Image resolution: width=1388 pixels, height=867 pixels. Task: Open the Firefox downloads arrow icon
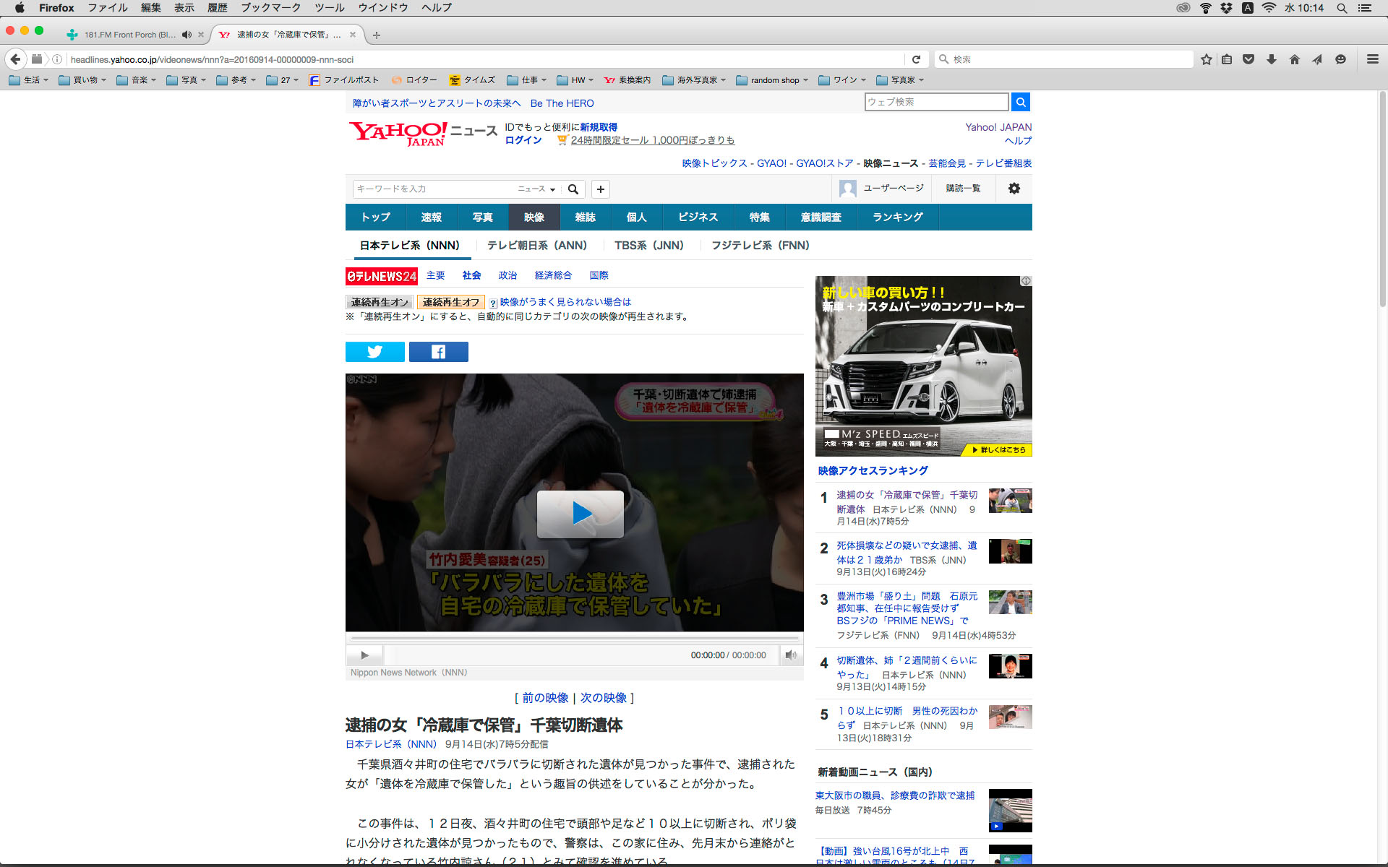coord(1272,59)
